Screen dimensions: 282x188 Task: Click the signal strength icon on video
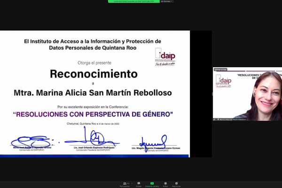(214, 119)
